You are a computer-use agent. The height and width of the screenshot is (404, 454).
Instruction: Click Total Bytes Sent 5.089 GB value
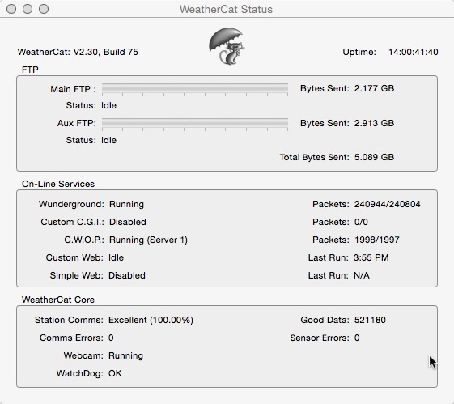[x=374, y=158]
